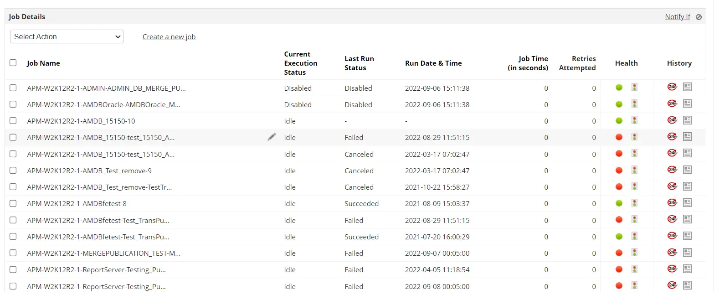Click red health icon for MERGEPUBLICATION_TEST job
Image resolution: width=714 pixels, height=300 pixels.
coord(619,253)
